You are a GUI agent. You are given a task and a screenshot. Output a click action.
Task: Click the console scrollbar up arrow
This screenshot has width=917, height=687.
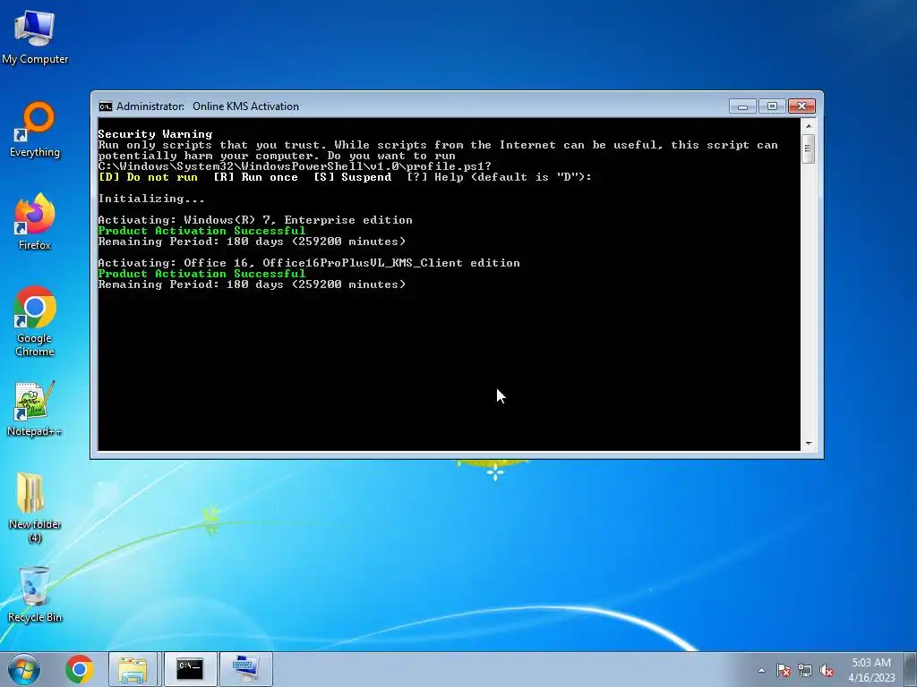click(809, 125)
